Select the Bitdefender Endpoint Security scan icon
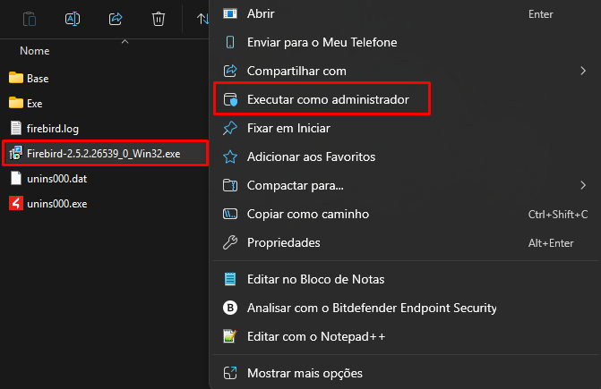The width and height of the screenshot is (601, 389). [230, 309]
